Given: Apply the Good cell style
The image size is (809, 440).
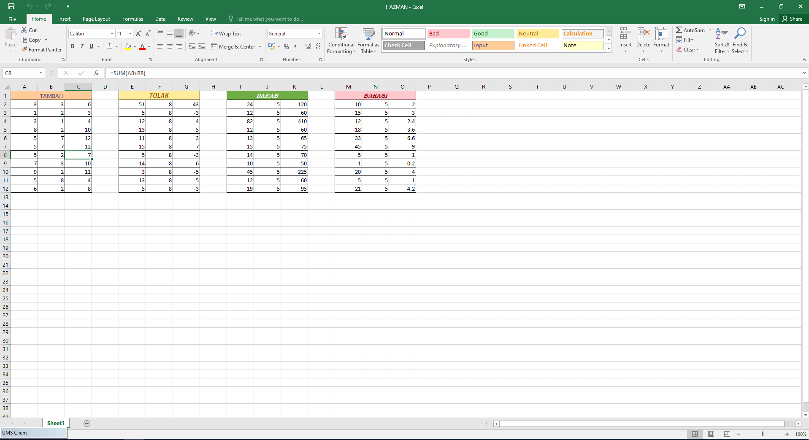Looking at the screenshot, I should [492, 34].
